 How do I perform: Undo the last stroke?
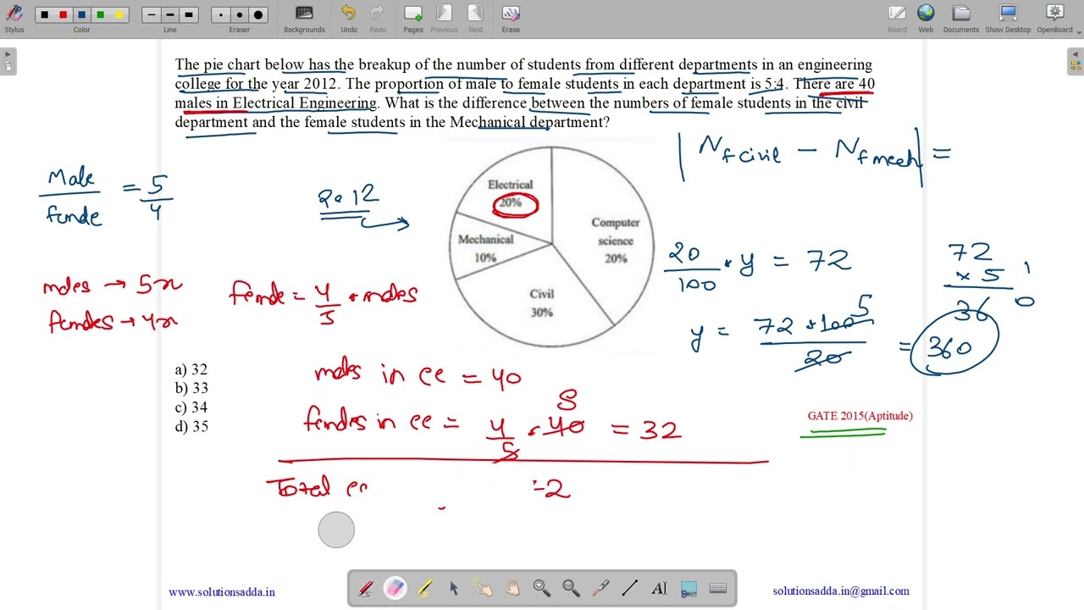click(349, 18)
